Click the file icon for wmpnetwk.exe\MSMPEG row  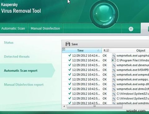114,70
